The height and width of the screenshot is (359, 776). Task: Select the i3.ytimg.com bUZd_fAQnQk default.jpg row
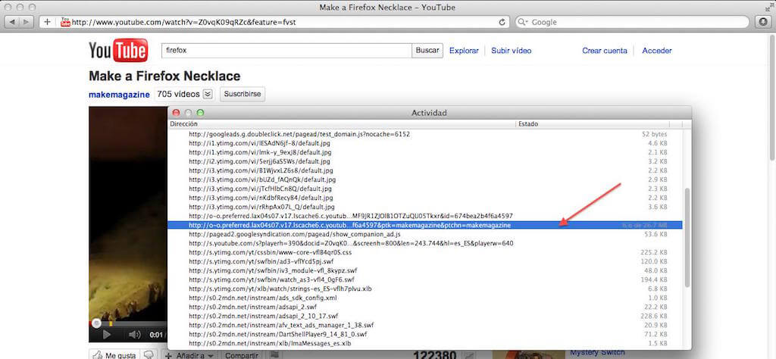point(426,179)
